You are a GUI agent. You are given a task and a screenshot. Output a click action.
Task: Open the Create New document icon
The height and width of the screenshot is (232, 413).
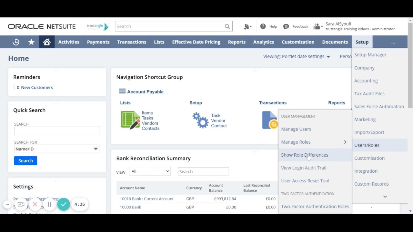247,26
